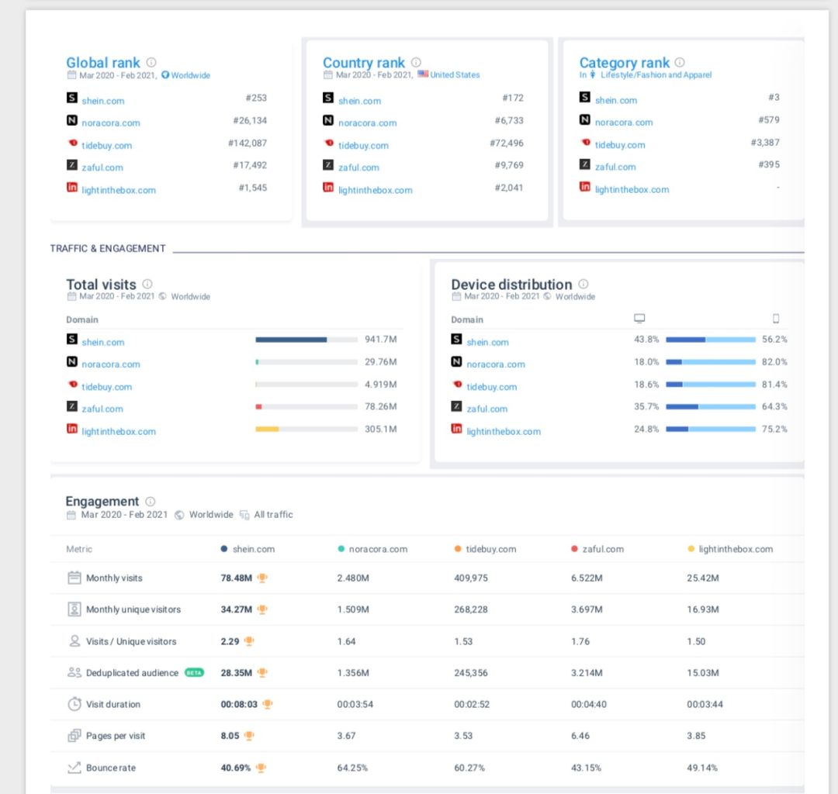The width and height of the screenshot is (838, 794).
Task: Click BETA badge beside Deduplicated audience
Action: (194, 673)
